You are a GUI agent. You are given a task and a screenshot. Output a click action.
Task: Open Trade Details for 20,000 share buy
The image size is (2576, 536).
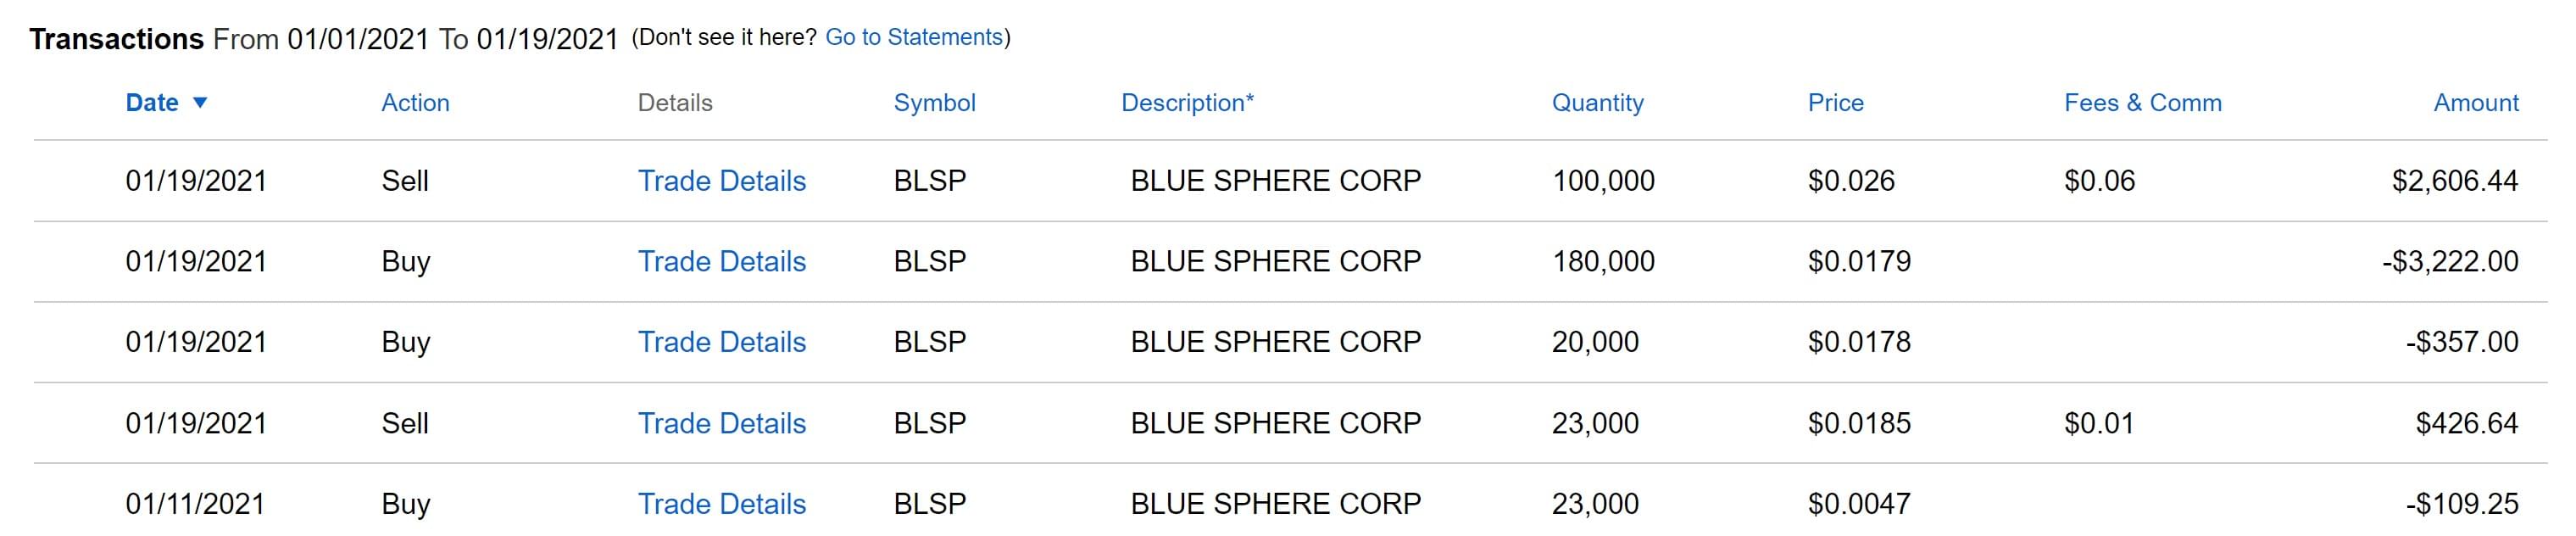(721, 342)
